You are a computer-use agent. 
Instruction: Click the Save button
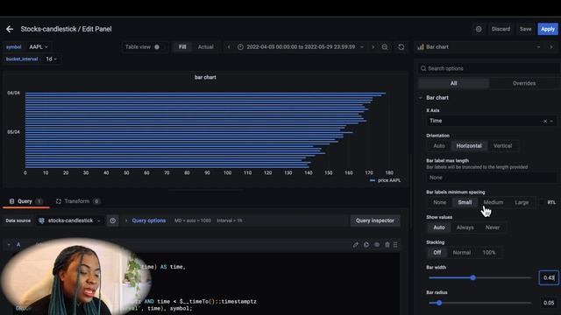pos(525,29)
